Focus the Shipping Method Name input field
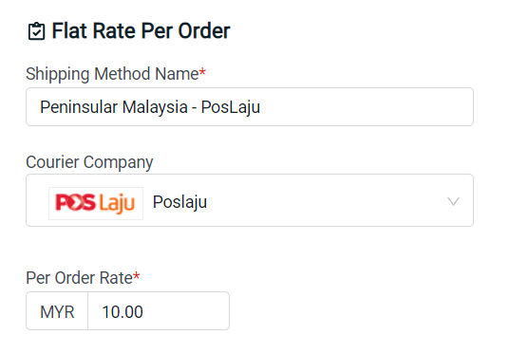Screen dimensions: 528x353 click(x=250, y=107)
